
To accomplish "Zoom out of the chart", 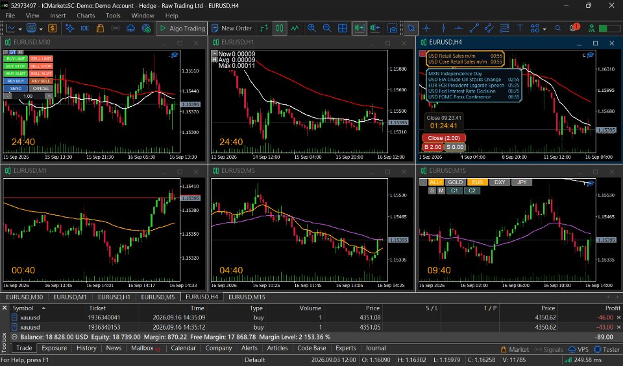I will [x=327, y=28].
